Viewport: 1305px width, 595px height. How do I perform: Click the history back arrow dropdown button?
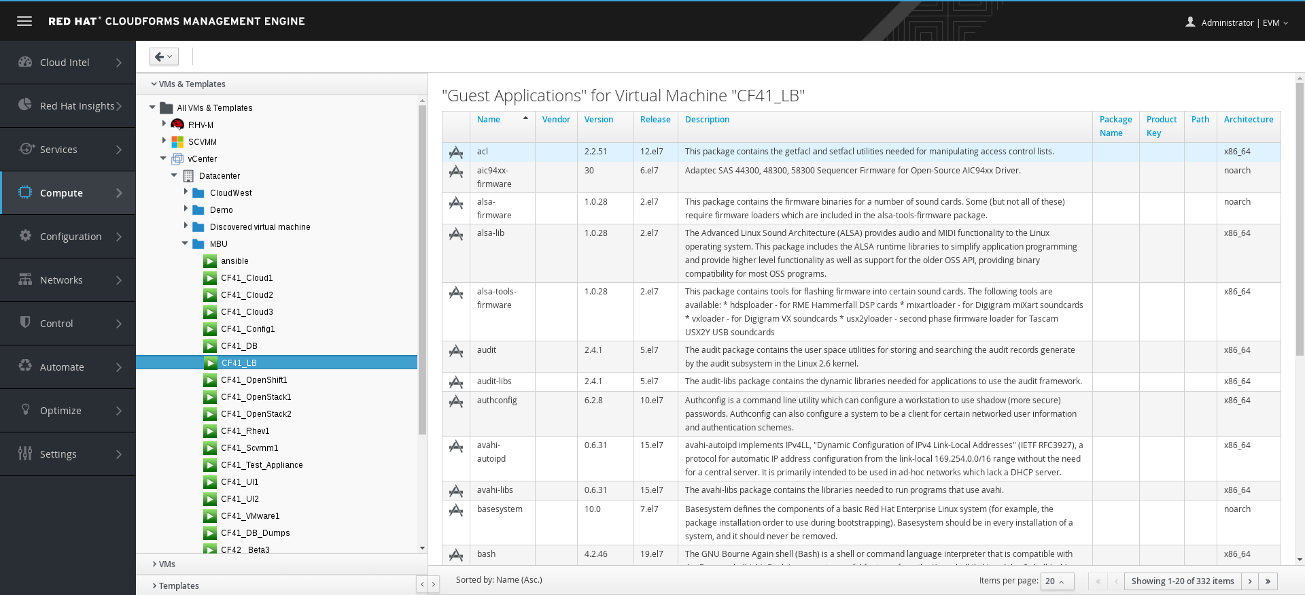[164, 56]
